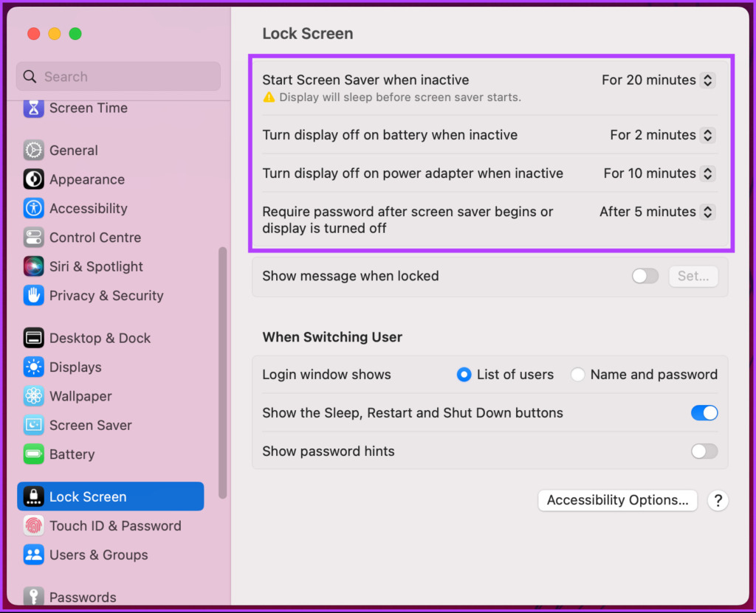The height and width of the screenshot is (613, 756).
Task: Open the help question mark button
Action: (x=718, y=500)
